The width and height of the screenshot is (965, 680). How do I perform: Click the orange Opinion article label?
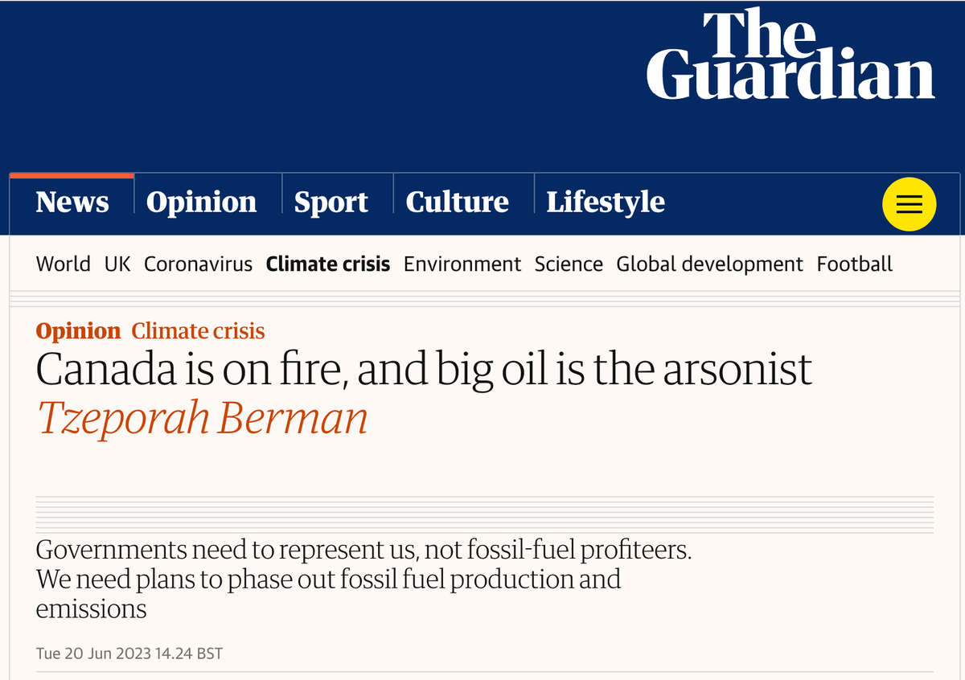(x=78, y=331)
